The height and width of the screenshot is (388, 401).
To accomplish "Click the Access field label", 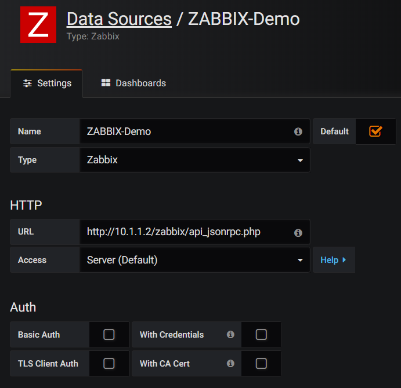I will (32, 260).
